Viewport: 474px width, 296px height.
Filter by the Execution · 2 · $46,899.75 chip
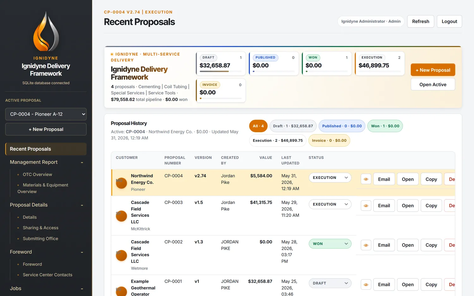278,140
